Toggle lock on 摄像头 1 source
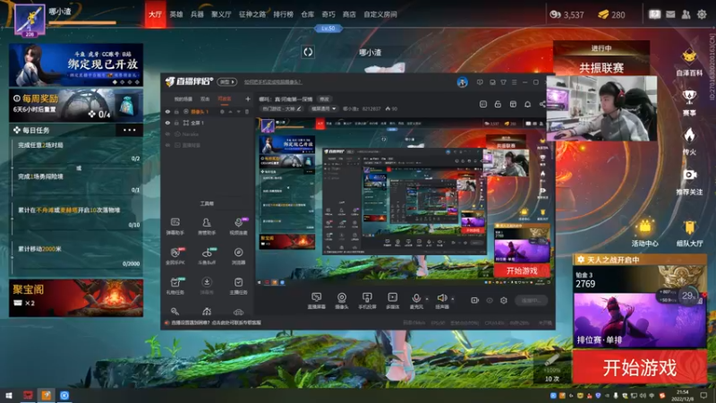Screen dimensions: 716x403 tap(176, 111)
